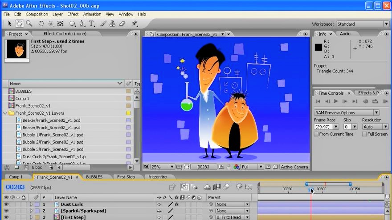Select the Orbit Camera tool
The height and width of the screenshot is (220, 392).
51,24
